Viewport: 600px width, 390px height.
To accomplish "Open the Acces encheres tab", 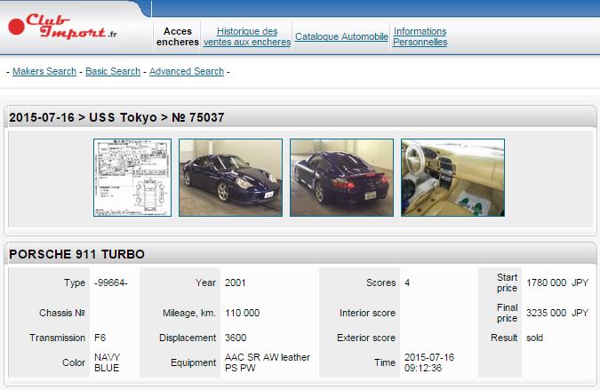I will [x=178, y=36].
